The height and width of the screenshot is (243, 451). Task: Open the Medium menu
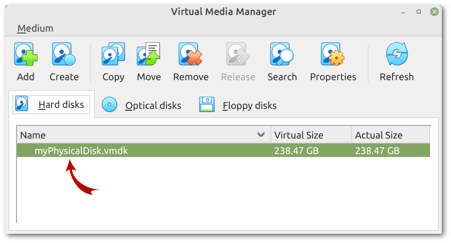point(36,28)
